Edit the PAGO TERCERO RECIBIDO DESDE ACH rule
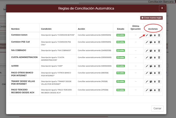The width and height of the screenshot is (176, 118). click(147, 90)
